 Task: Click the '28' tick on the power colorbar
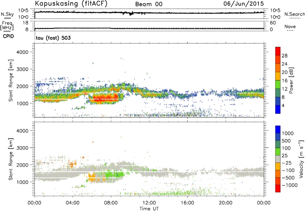284,56
